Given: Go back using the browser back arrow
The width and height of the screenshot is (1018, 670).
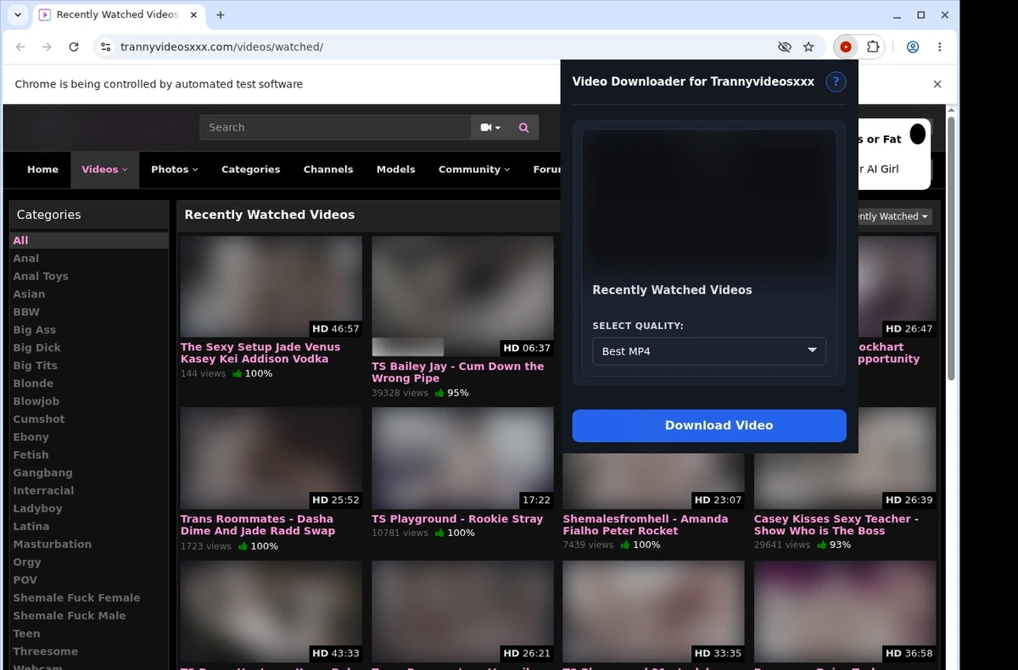Looking at the screenshot, I should 20,47.
